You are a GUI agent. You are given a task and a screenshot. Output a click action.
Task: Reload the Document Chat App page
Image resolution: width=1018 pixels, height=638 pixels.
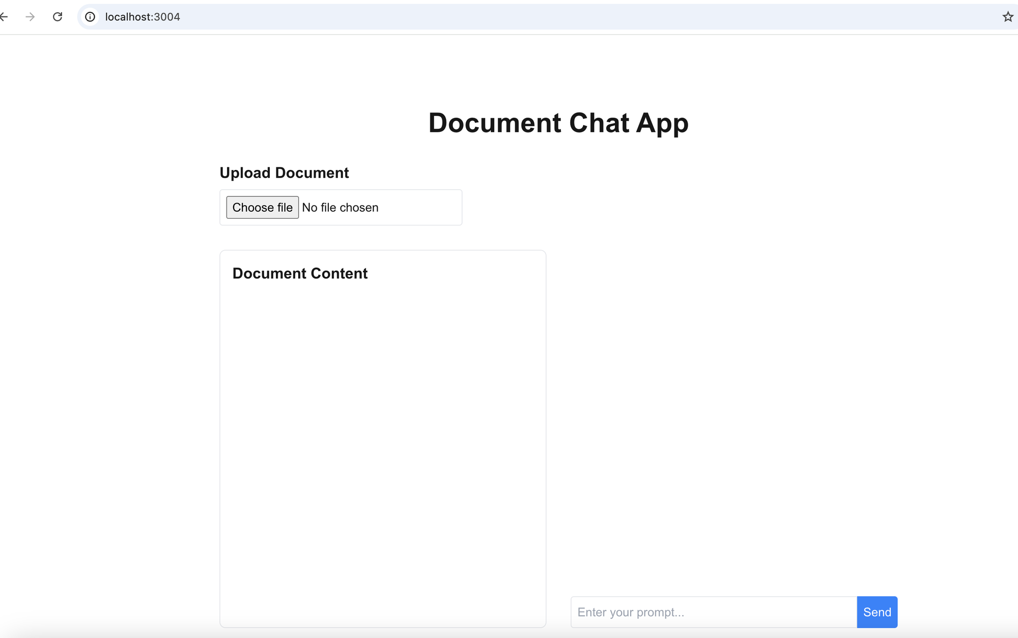pos(58,17)
